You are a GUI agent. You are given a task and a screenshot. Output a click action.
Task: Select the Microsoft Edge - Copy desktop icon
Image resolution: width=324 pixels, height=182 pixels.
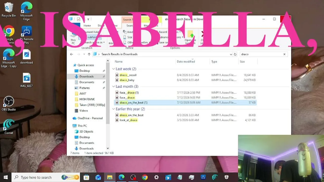9,58
